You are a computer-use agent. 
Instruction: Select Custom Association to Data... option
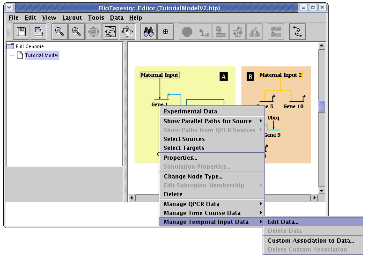[x=310, y=240]
